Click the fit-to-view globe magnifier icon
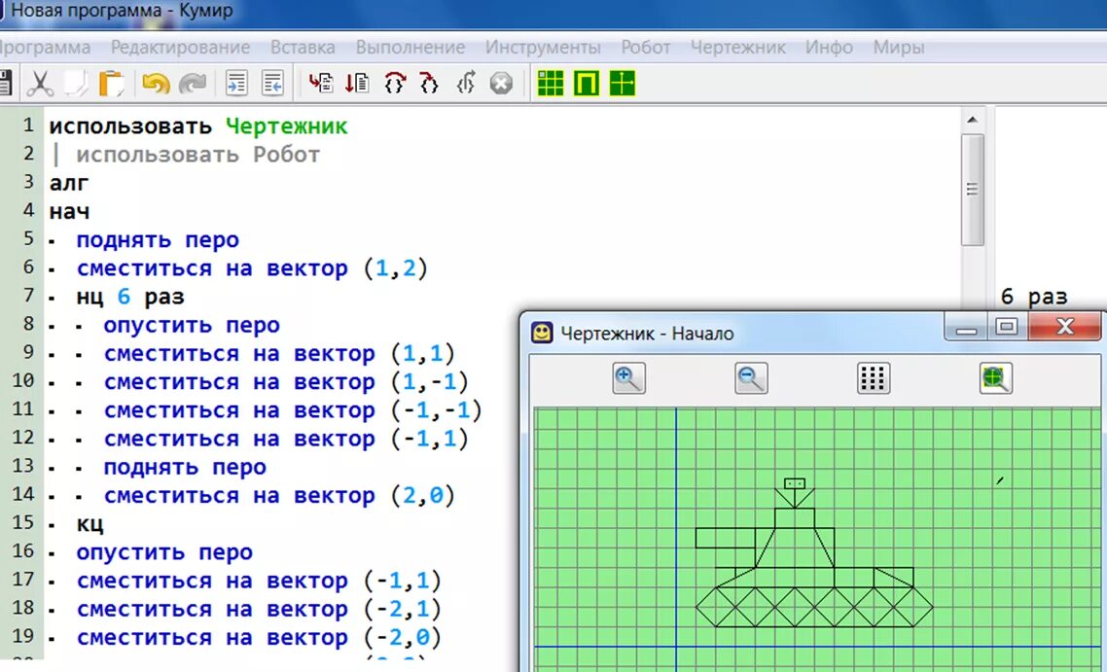Screen dimensions: 1107x672 pos(995,378)
